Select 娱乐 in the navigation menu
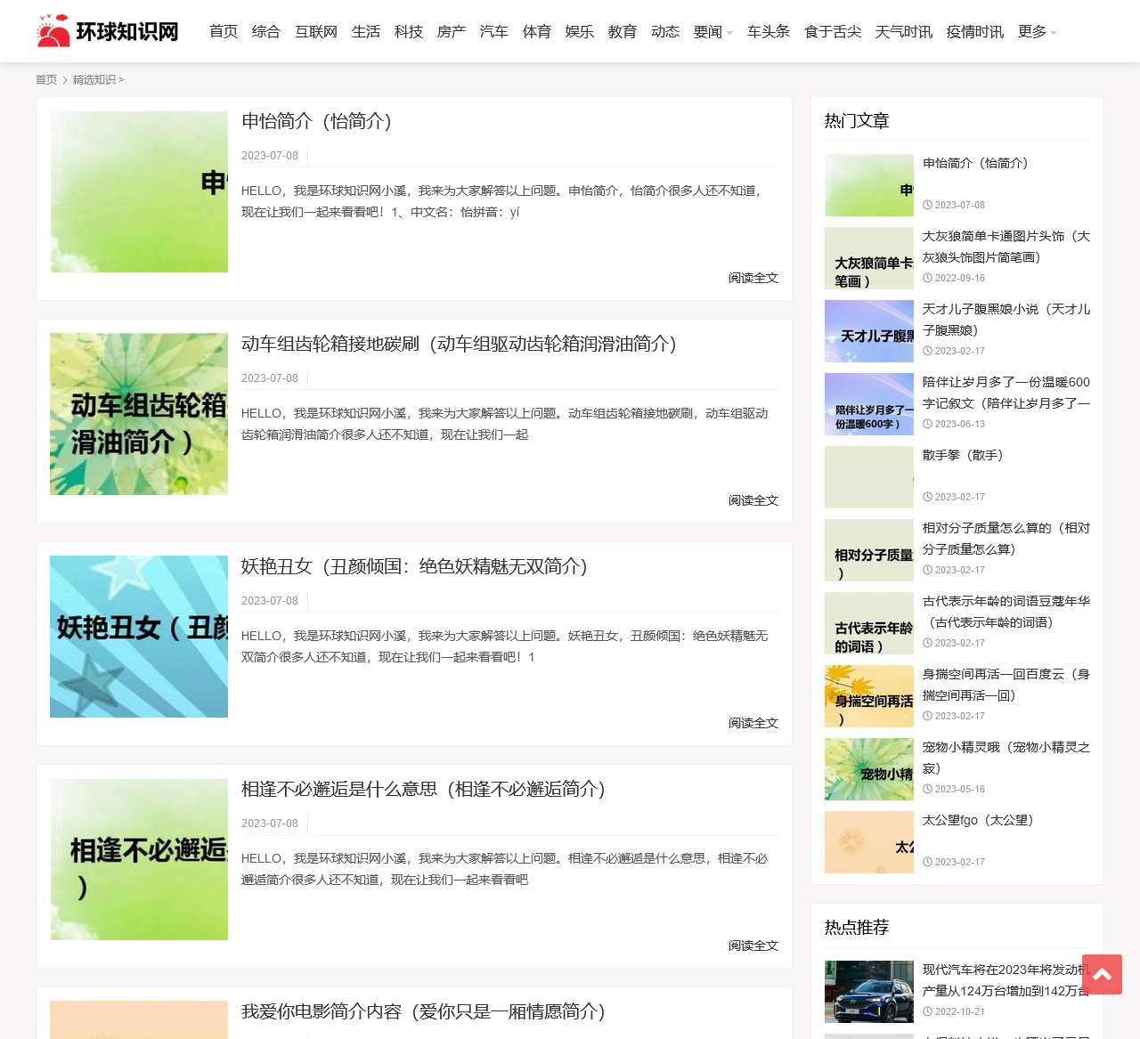Screen dimensions: 1140x1039 579,31
